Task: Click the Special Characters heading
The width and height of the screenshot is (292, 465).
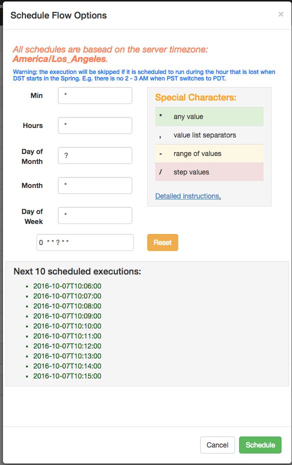Action: pyautogui.click(x=196, y=97)
